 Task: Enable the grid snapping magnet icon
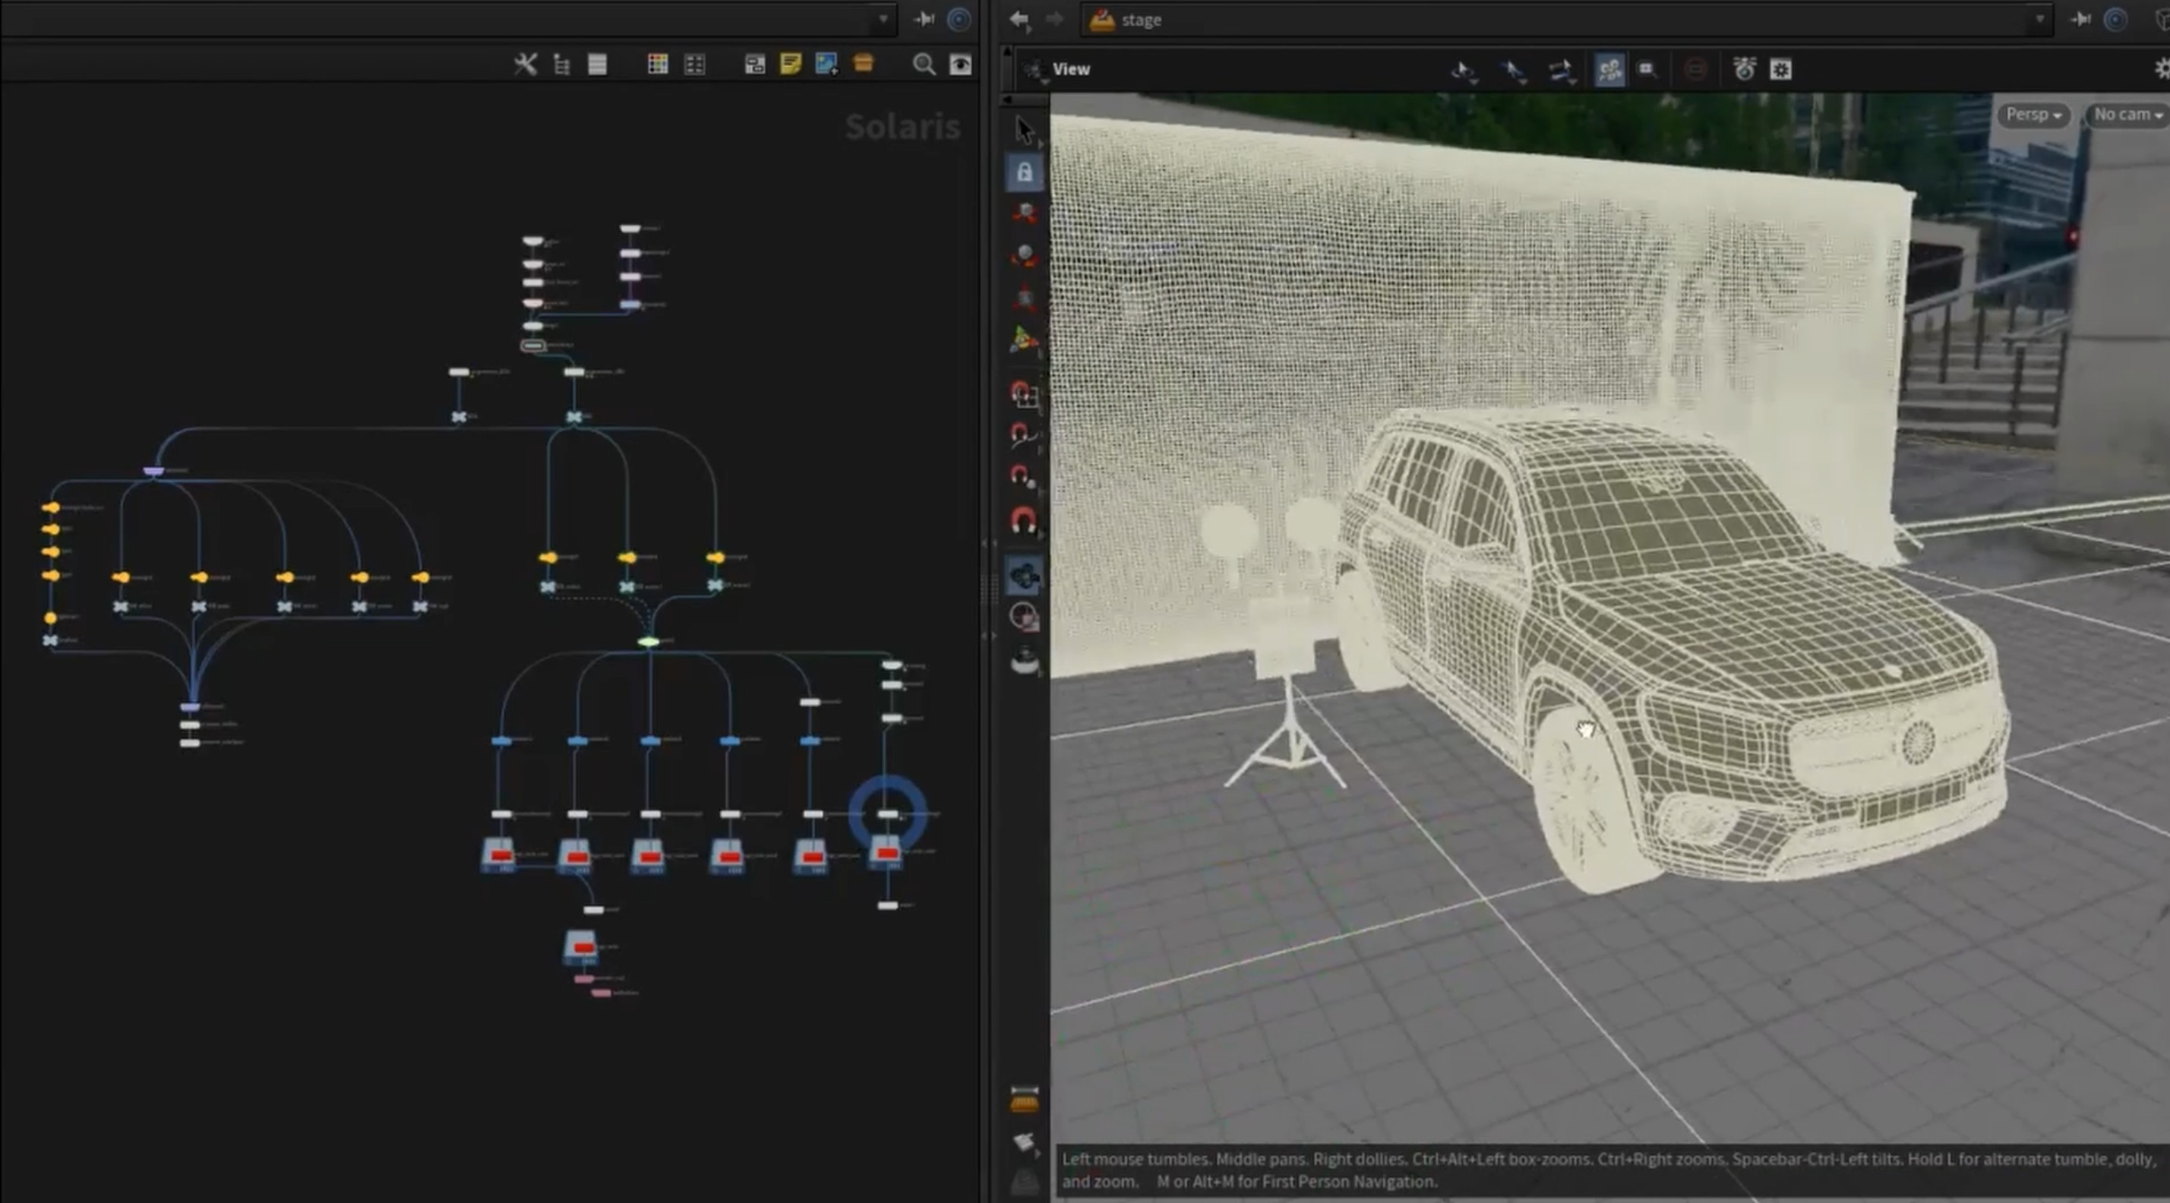pos(1024,394)
